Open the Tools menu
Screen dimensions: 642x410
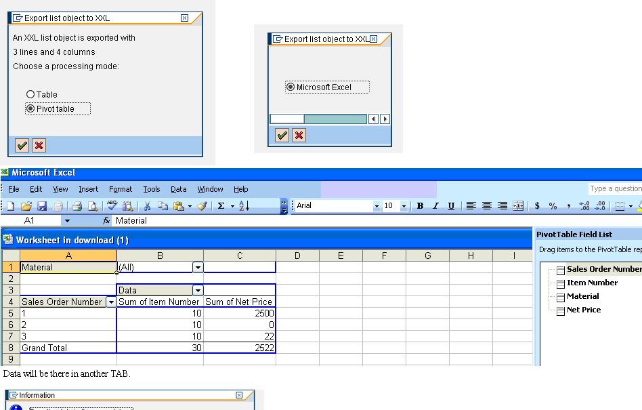pyautogui.click(x=151, y=189)
